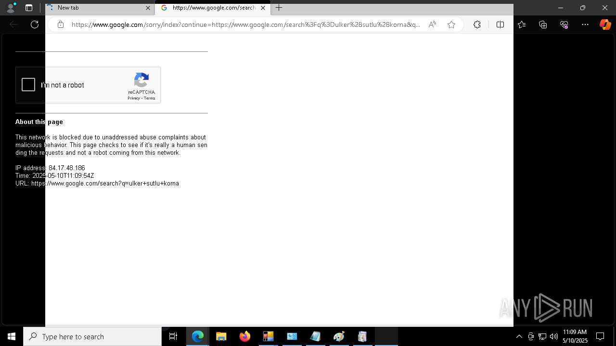Close the New tab browser tab

(148, 8)
